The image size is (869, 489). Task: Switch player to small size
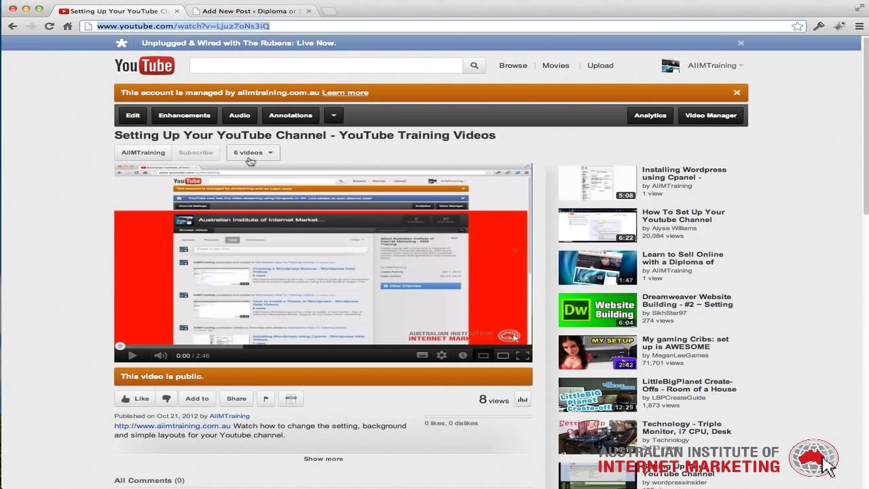(x=483, y=355)
